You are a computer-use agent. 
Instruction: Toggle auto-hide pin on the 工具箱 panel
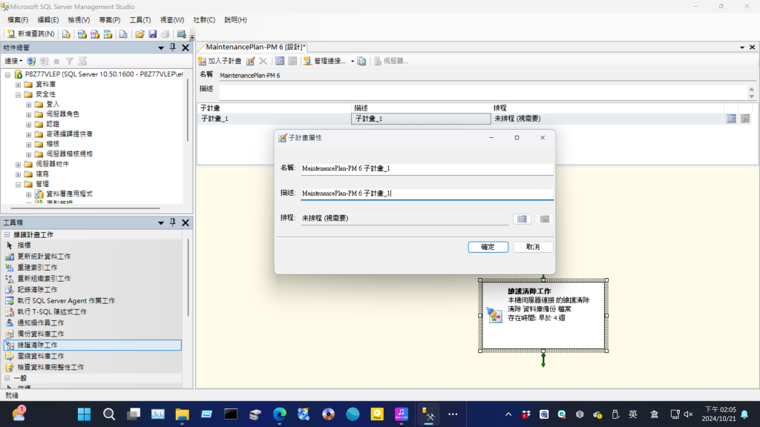(173, 223)
